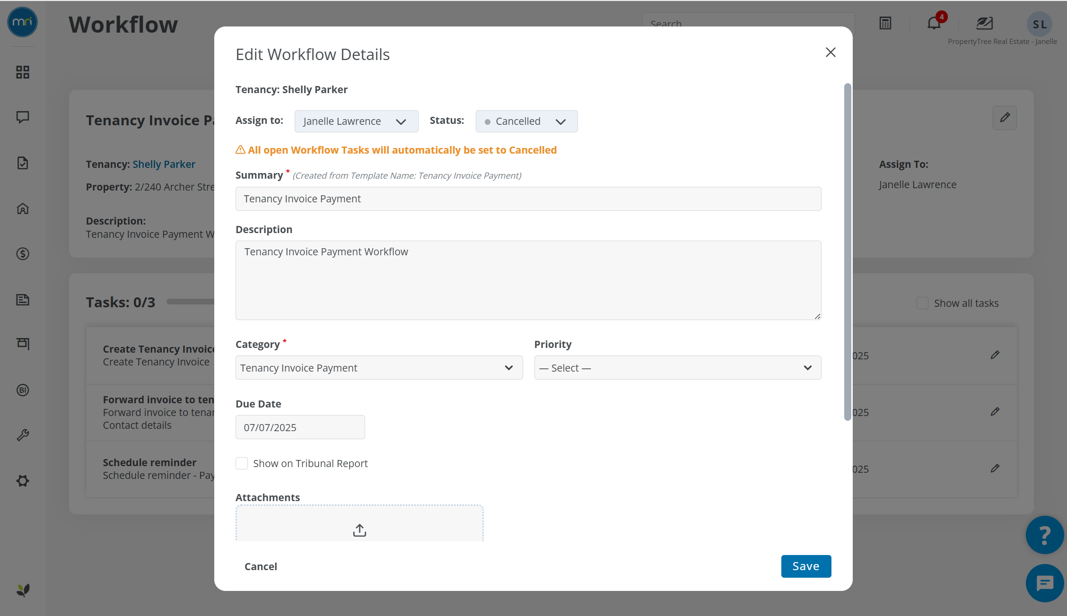The width and height of the screenshot is (1067, 616).
Task: Open the help question mark bubble
Action: pos(1045,535)
